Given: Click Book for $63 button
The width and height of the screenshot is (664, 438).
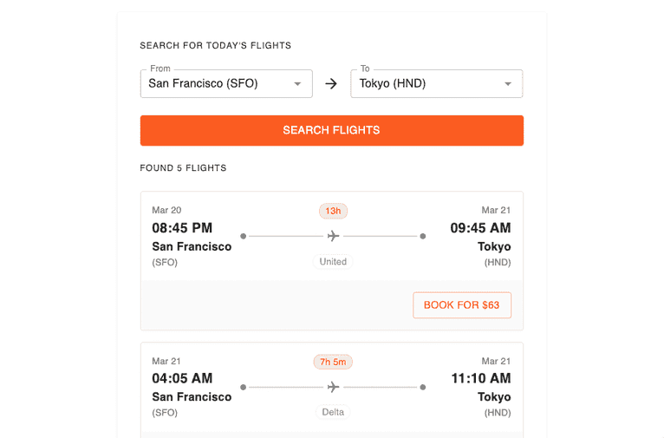Looking at the screenshot, I should point(462,305).
